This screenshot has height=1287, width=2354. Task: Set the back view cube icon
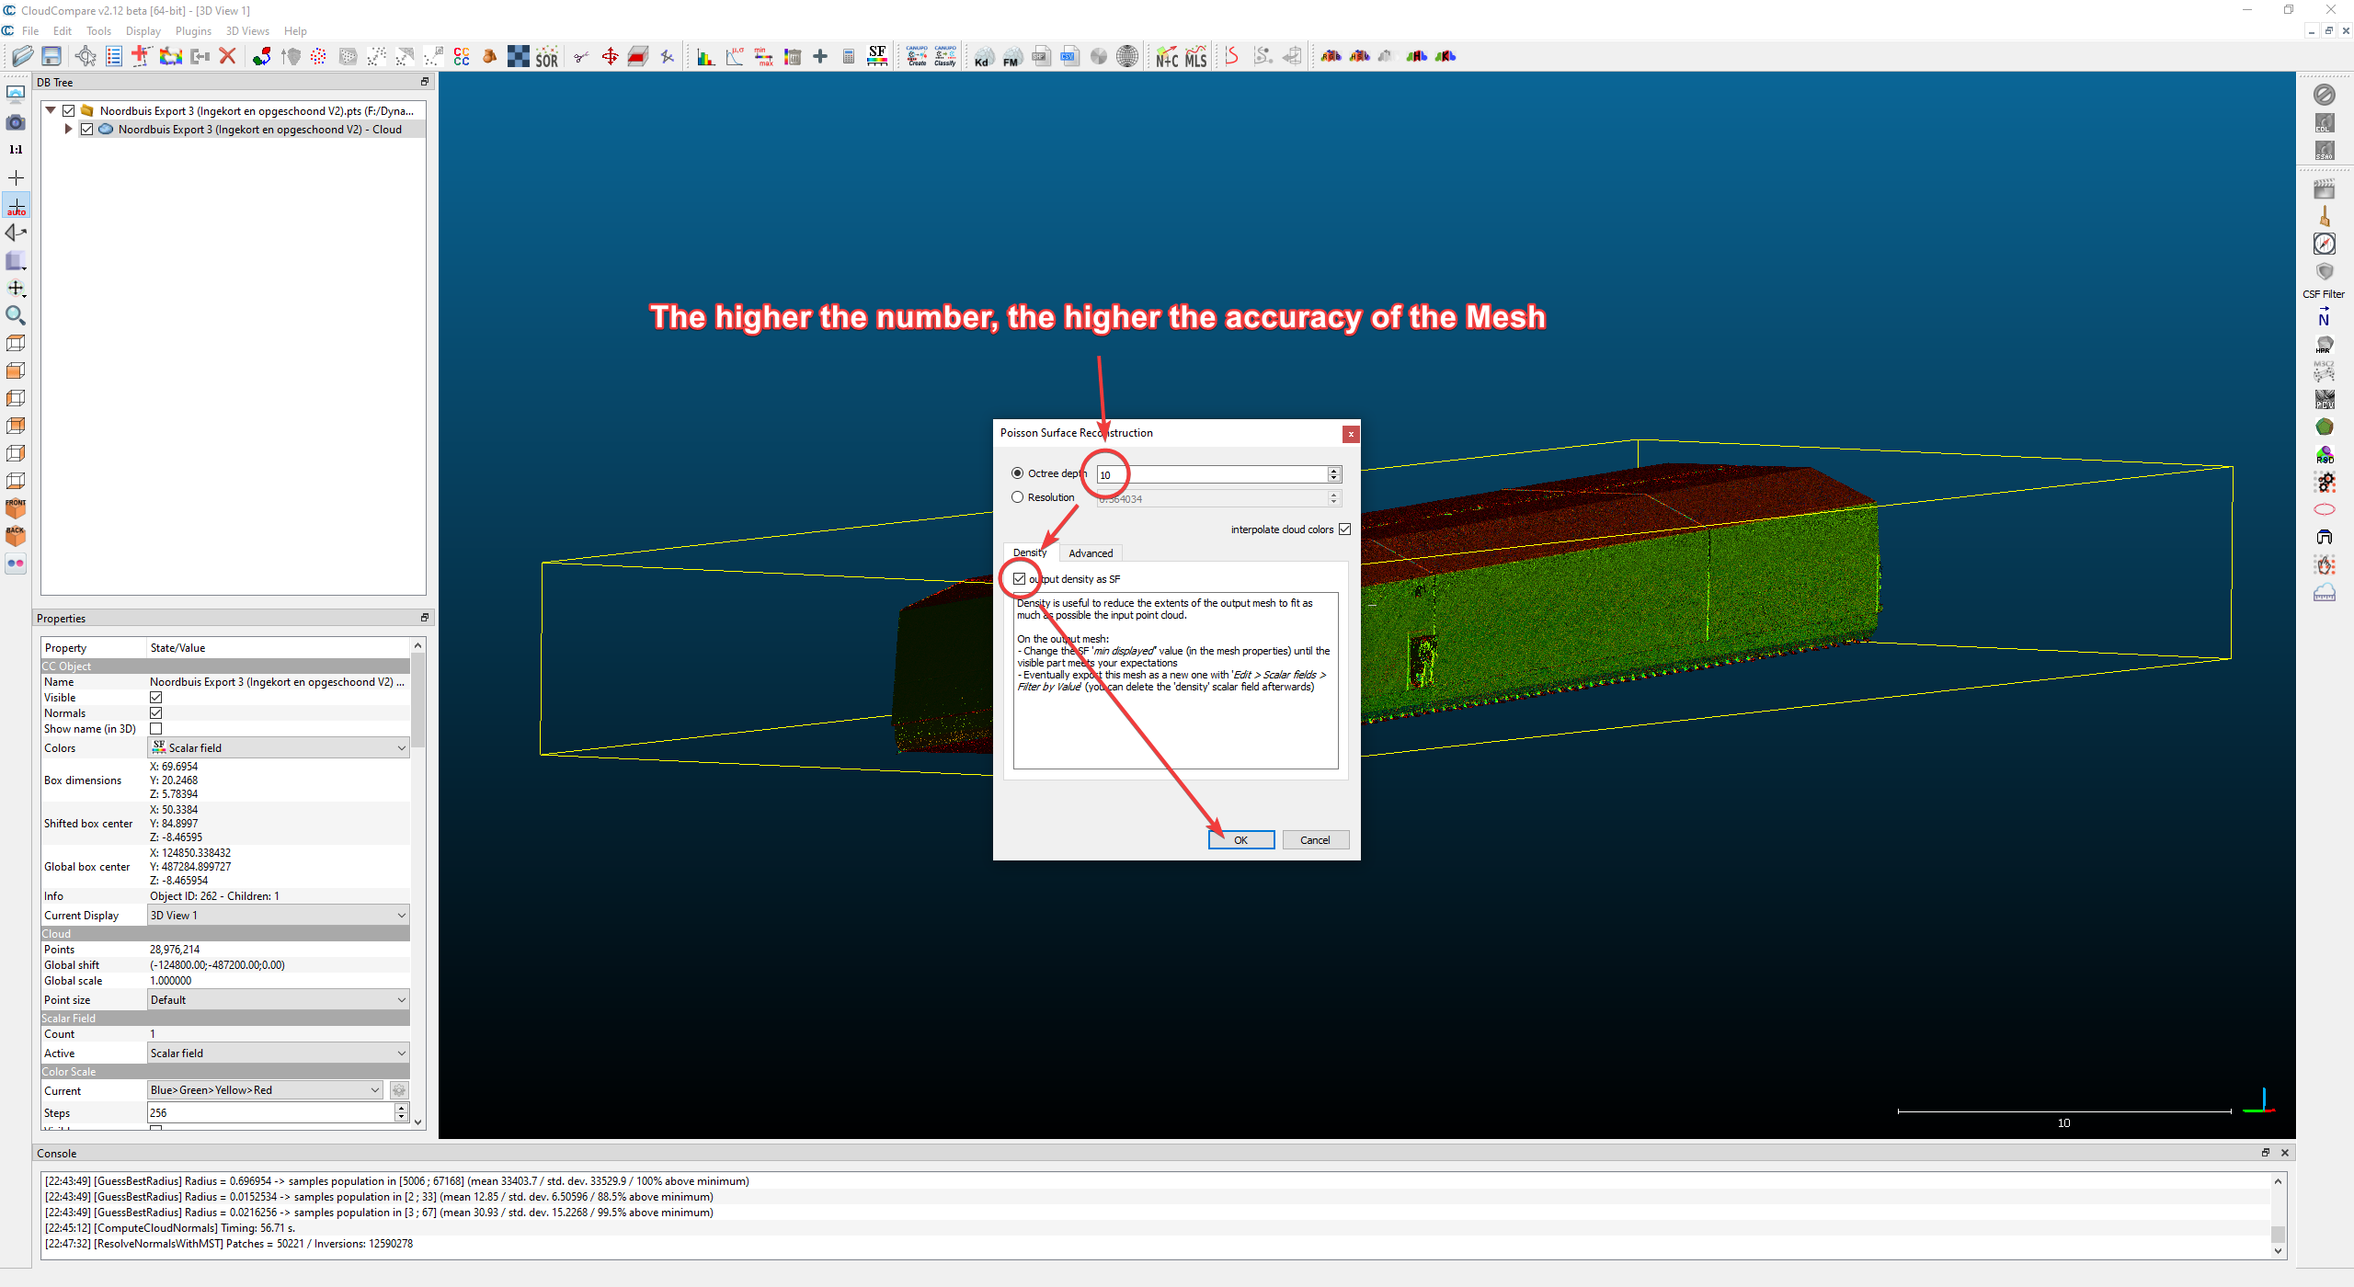point(16,535)
